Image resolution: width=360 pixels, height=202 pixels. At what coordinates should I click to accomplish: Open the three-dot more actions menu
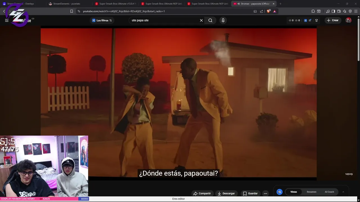tap(265, 193)
